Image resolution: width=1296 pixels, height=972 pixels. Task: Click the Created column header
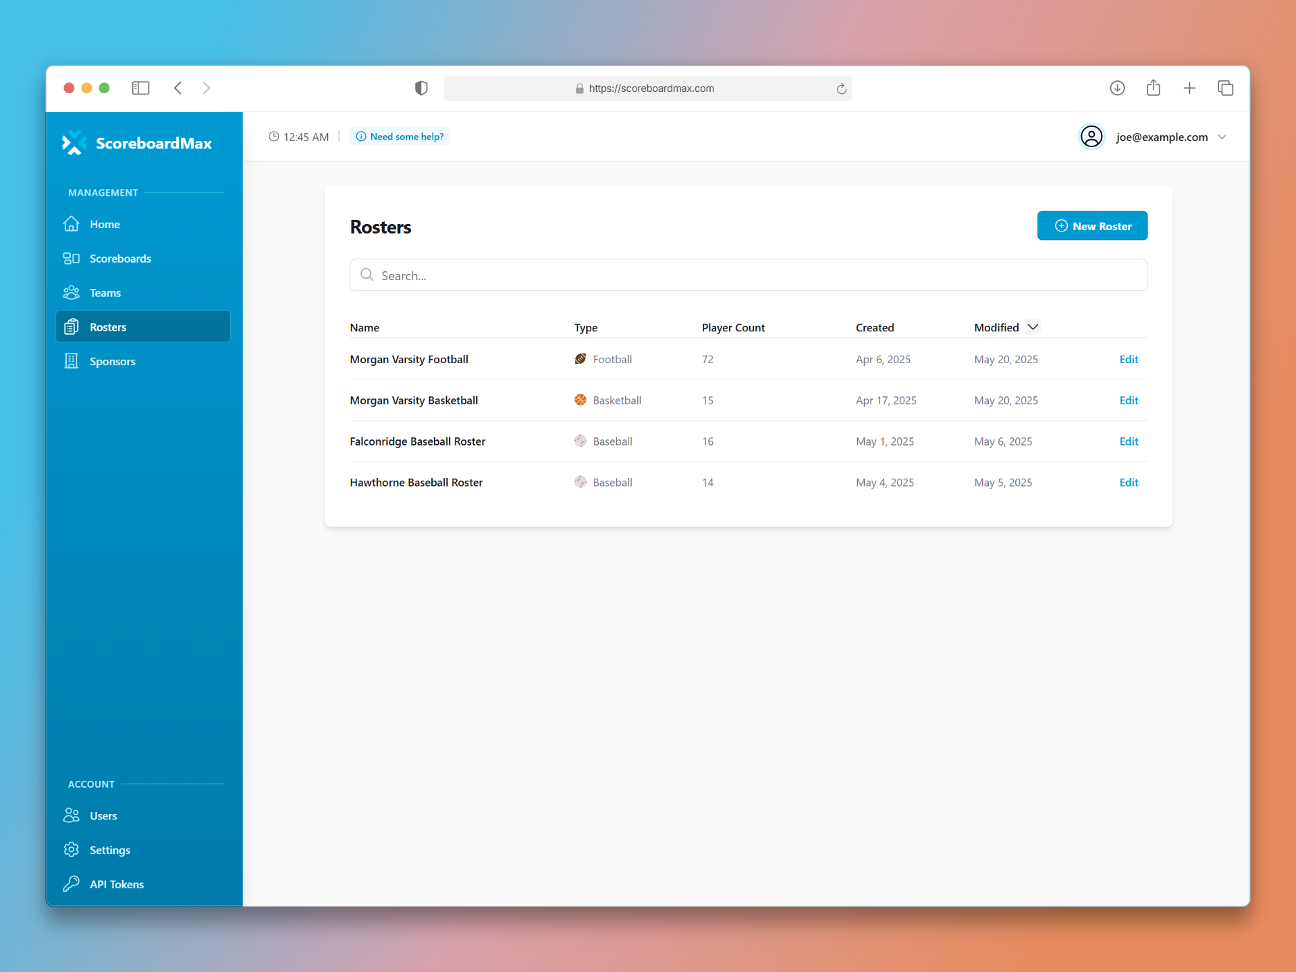pyautogui.click(x=875, y=327)
